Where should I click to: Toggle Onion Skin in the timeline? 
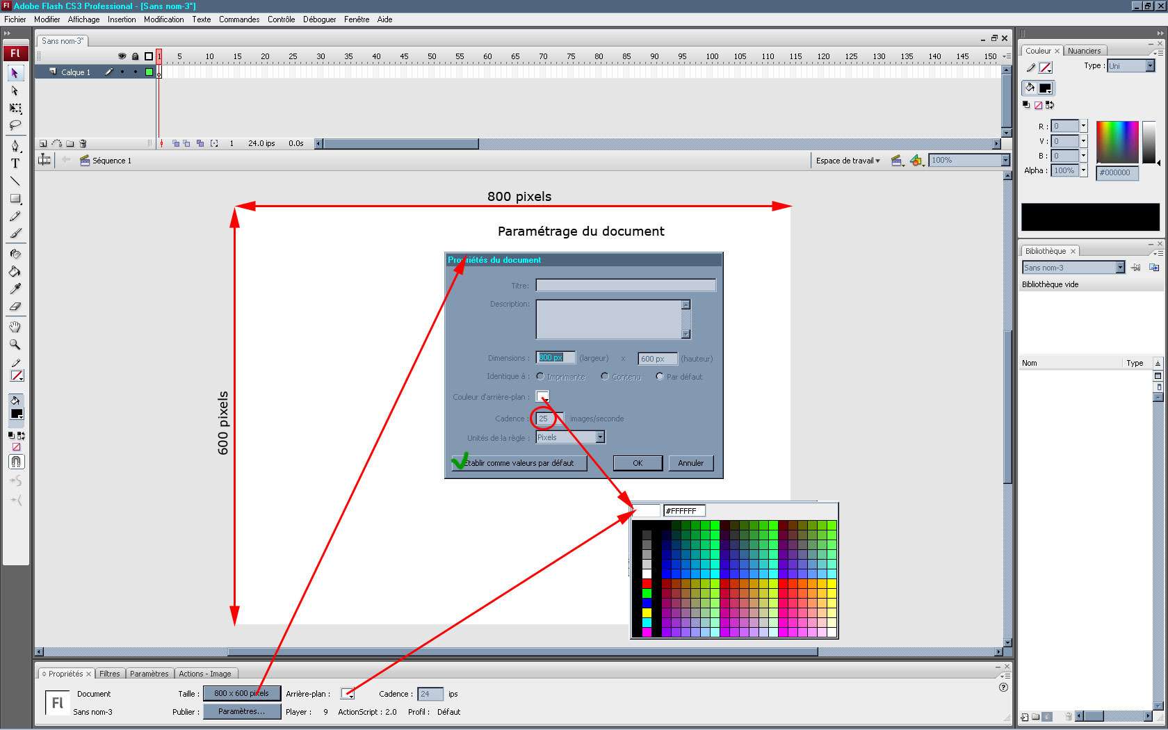(176, 144)
